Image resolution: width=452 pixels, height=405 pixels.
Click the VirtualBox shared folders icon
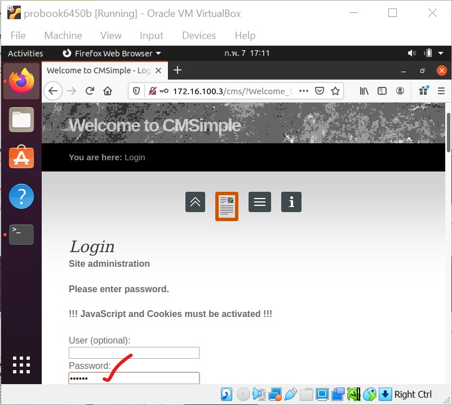coord(306,394)
